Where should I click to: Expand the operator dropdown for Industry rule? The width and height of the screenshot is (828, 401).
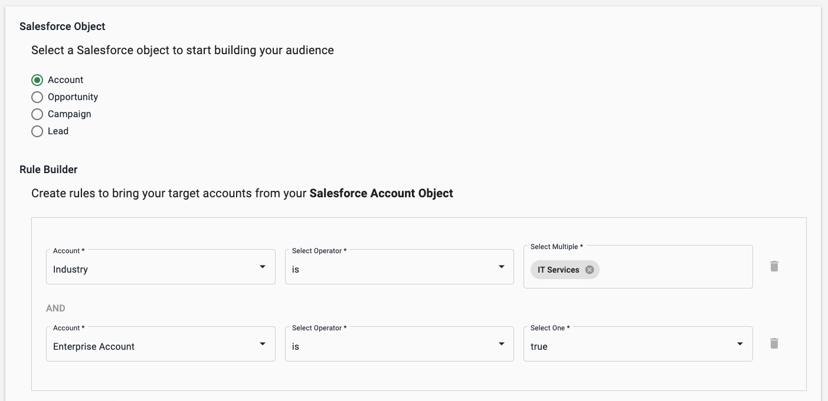[x=400, y=267]
